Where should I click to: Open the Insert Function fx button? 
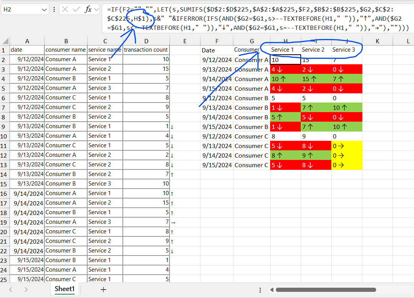coord(88,10)
